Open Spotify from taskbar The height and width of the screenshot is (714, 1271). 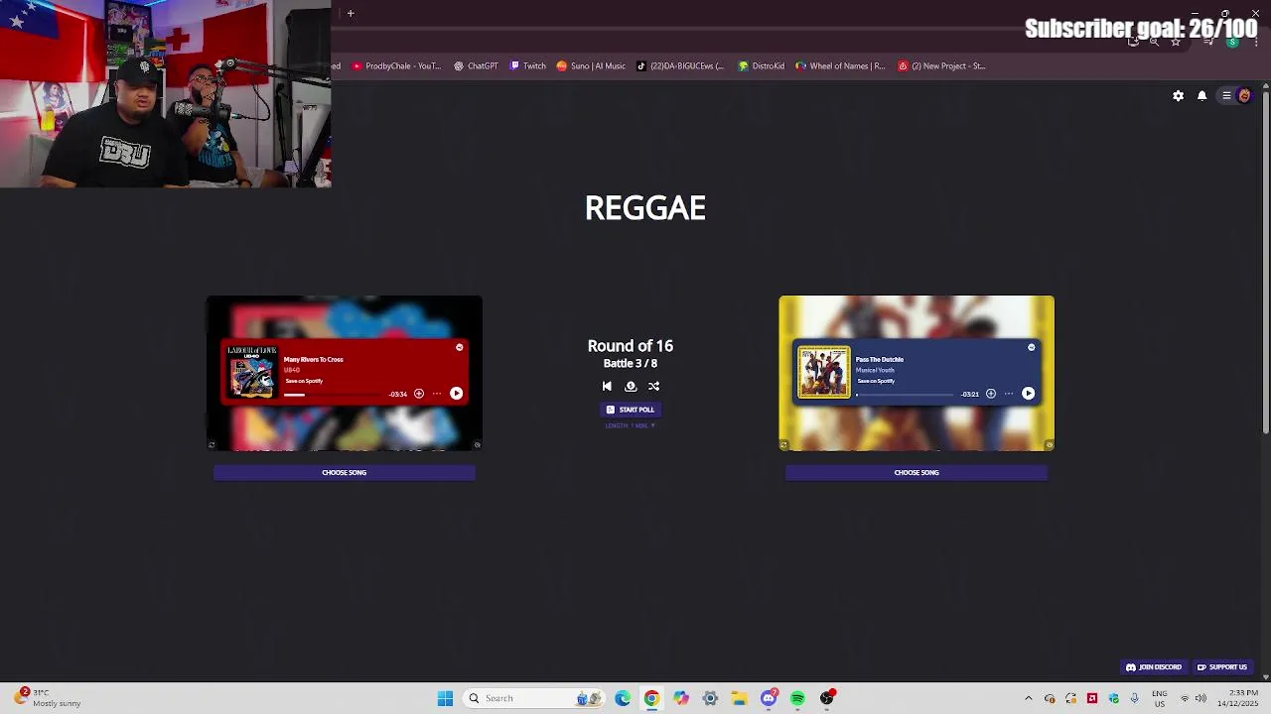[797, 698]
